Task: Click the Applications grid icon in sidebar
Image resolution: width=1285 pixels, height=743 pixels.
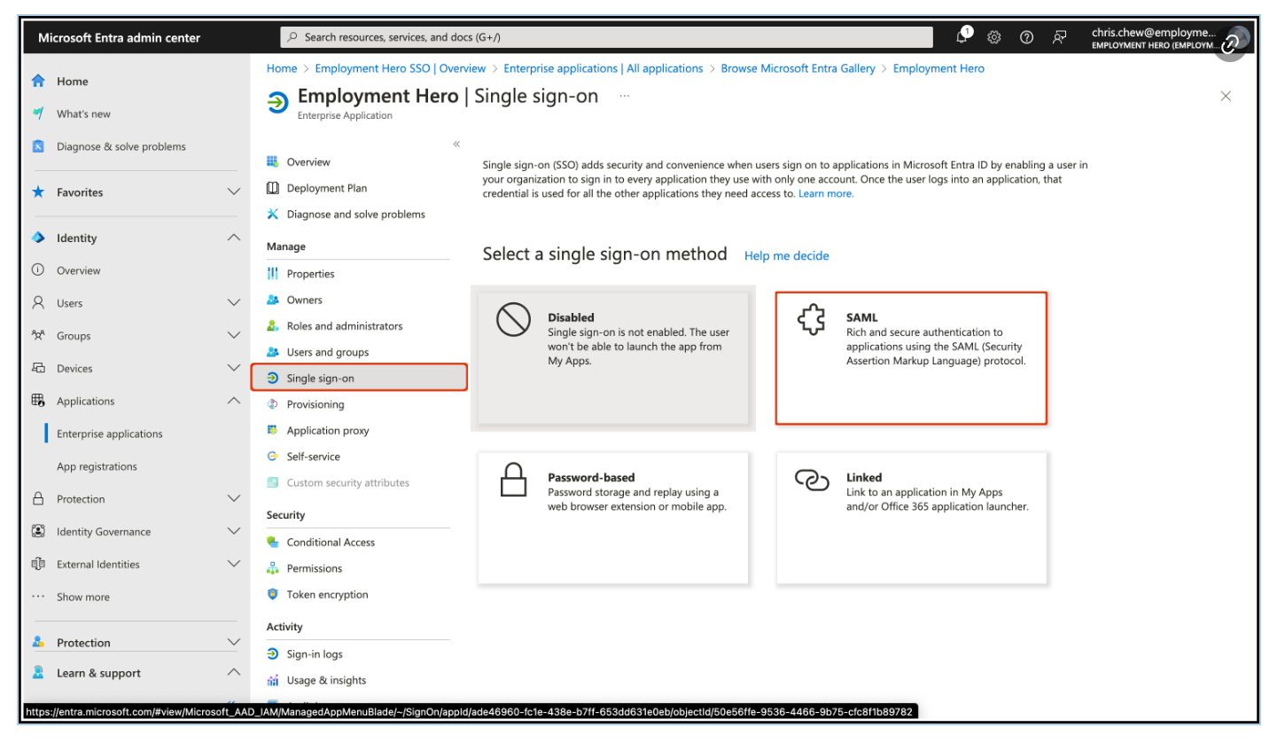Action: [38, 401]
